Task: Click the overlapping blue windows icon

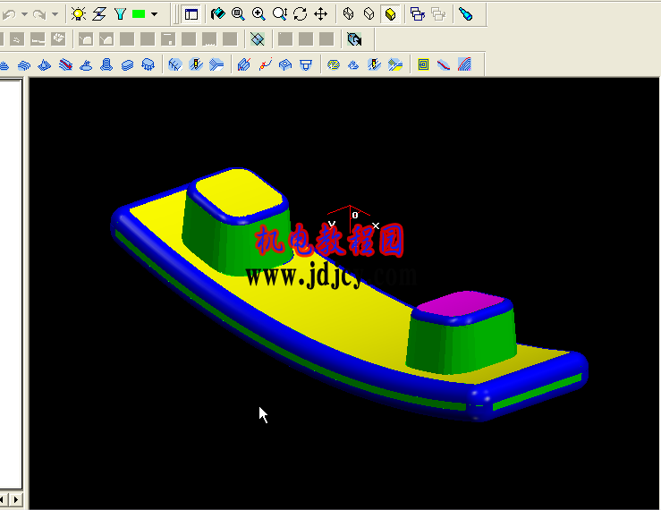Action: tap(417, 13)
